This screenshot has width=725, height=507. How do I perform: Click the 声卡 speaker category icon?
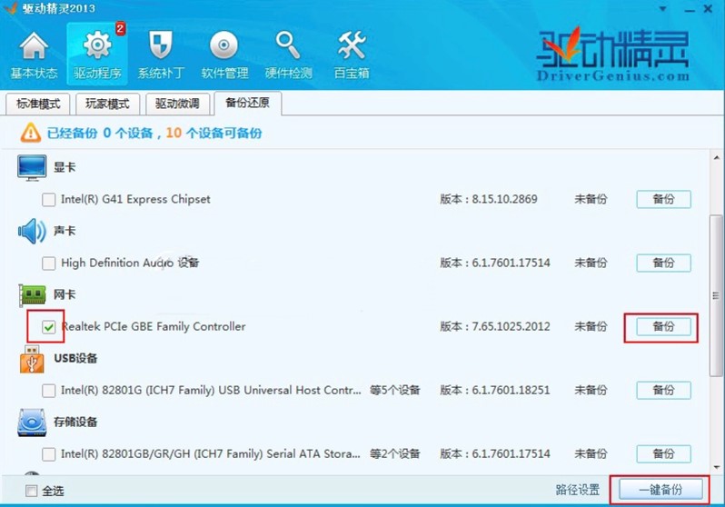point(32,231)
